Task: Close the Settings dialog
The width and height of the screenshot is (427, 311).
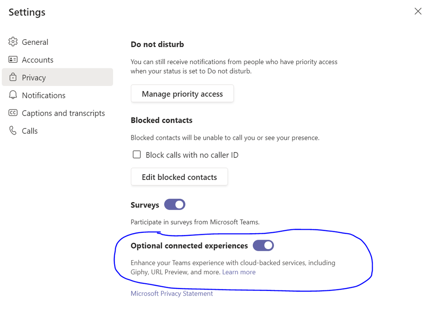Action: click(418, 12)
